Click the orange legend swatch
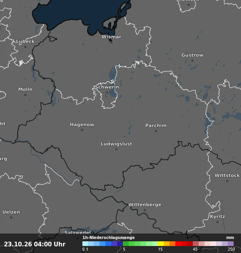 tap(172, 244)
